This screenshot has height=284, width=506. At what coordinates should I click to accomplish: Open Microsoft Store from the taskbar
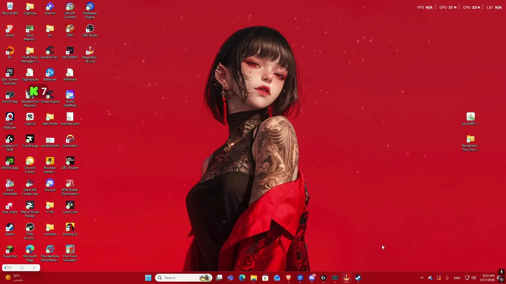[x=265, y=278]
